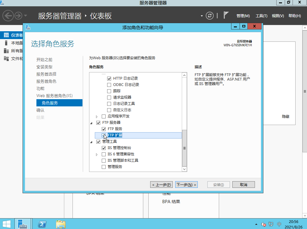
Task: Select local server icon in sidebar
Action: [6, 43]
